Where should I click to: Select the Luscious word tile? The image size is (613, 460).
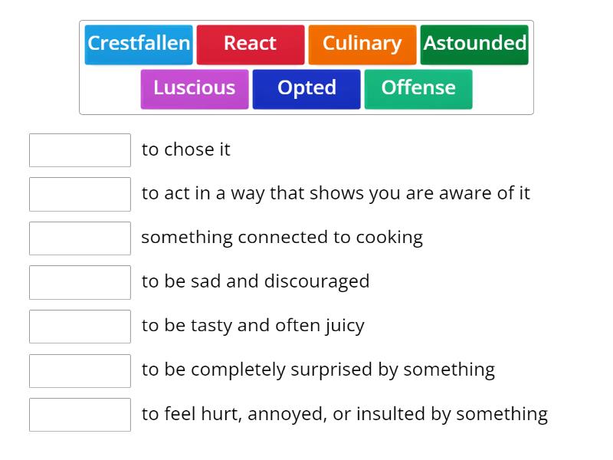[194, 88]
